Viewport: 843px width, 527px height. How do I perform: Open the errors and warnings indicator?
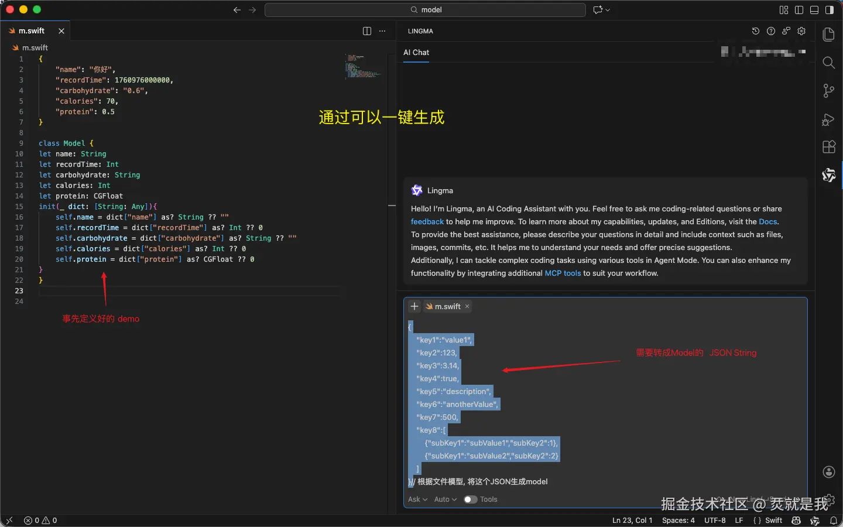click(x=40, y=521)
